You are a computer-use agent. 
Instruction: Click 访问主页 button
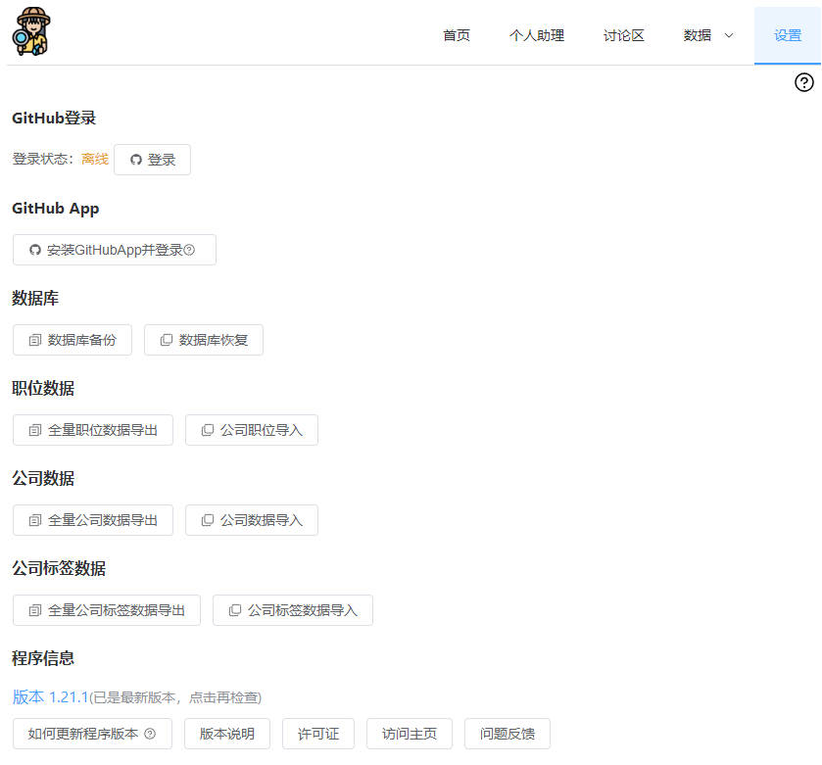point(410,734)
